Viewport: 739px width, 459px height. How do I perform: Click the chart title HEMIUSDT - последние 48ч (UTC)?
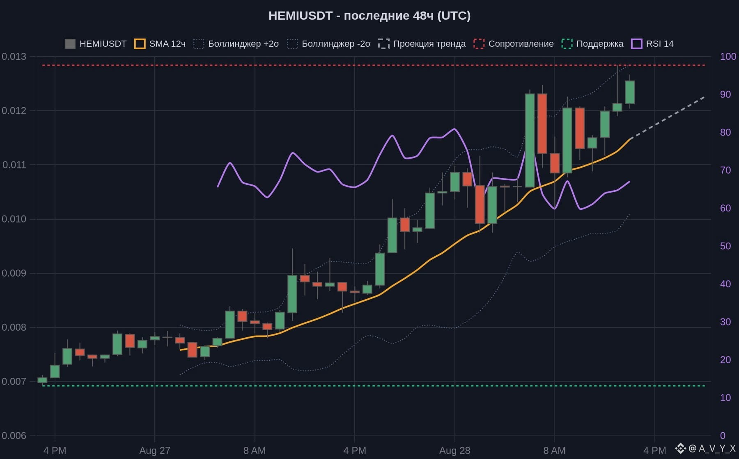369,16
